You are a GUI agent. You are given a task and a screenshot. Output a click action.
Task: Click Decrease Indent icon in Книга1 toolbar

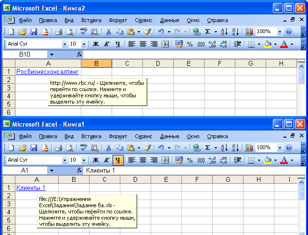coord(237,160)
